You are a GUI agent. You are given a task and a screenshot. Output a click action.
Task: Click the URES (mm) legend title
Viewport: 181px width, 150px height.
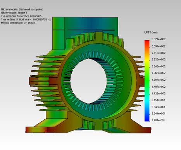[x=151, y=32]
